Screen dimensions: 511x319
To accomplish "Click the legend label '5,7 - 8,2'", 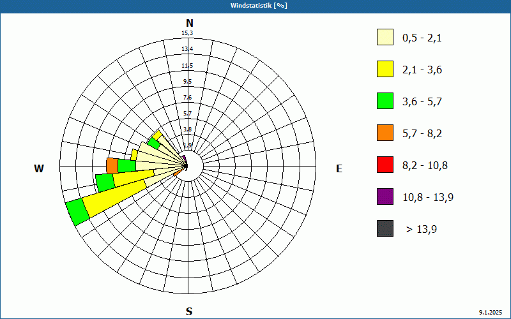I will [422, 134].
